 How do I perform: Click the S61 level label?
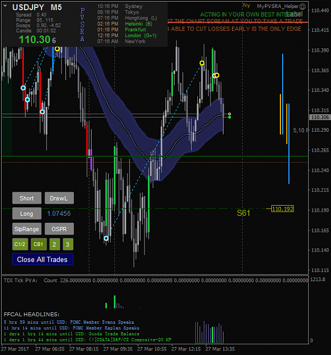tap(243, 213)
